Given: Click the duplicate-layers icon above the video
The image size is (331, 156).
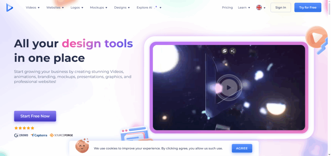Looking at the screenshot, I should (225, 51).
